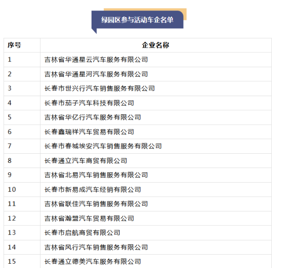Select 吉林省华通星云汽车服务有限公司 in row 1
Image resolution: width=286 pixels, height=268 pixels.
[x=96, y=60]
